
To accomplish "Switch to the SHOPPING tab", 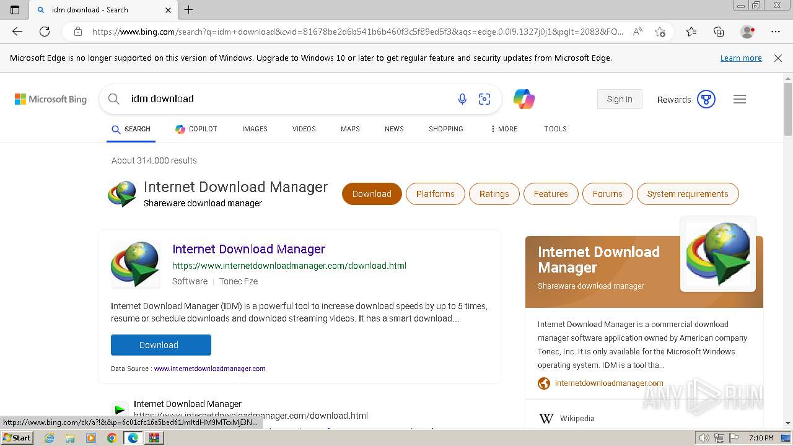I will [446, 129].
